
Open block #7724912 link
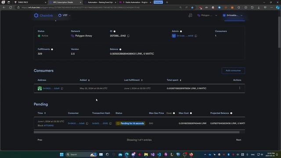[x=49, y=126]
